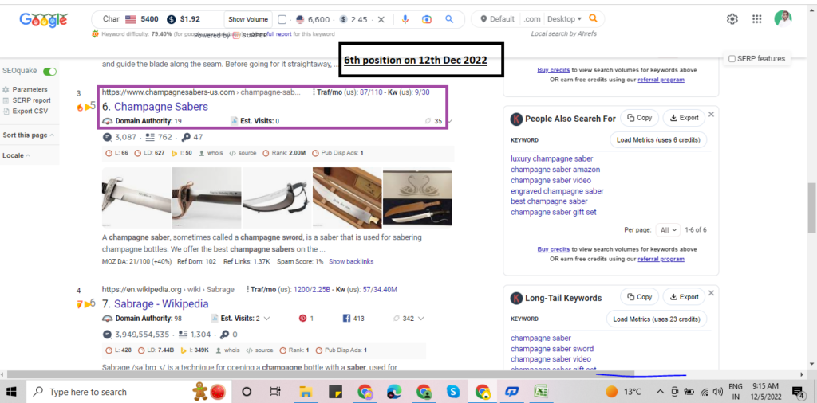Click the Facebook share count 413

click(353, 319)
